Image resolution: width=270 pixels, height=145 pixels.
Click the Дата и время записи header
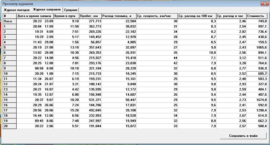pos(35,16)
